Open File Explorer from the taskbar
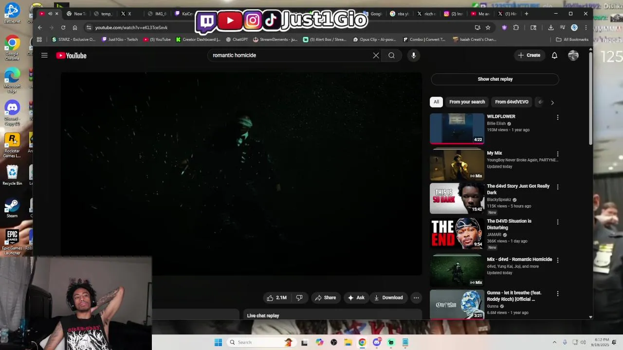The image size is (623, 350). coord(348,342)
